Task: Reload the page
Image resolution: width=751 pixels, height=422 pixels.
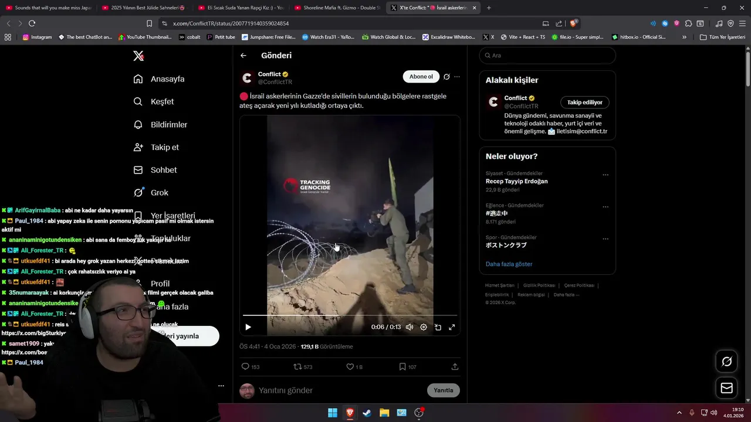Action: click(x=32, y=23)
